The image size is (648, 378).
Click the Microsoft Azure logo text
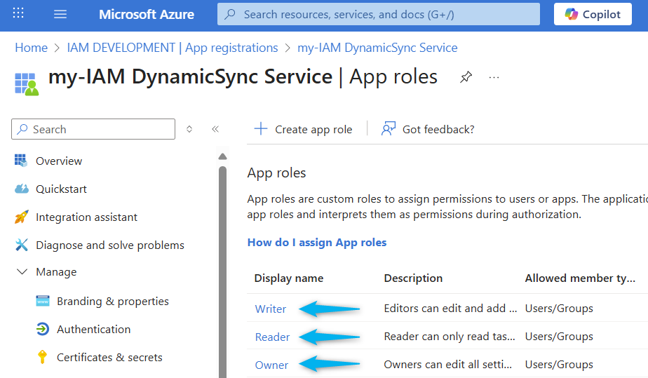point(147,15)
